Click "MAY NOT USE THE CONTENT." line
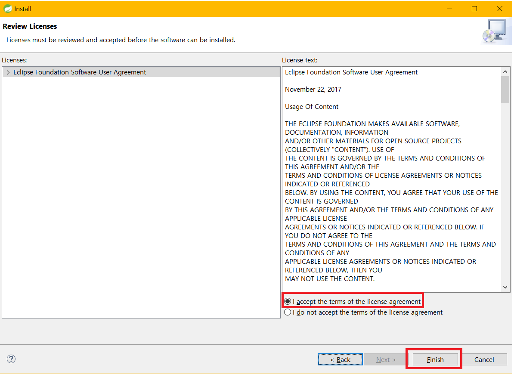The image size is (514, 374). click(x=330, y=278)
